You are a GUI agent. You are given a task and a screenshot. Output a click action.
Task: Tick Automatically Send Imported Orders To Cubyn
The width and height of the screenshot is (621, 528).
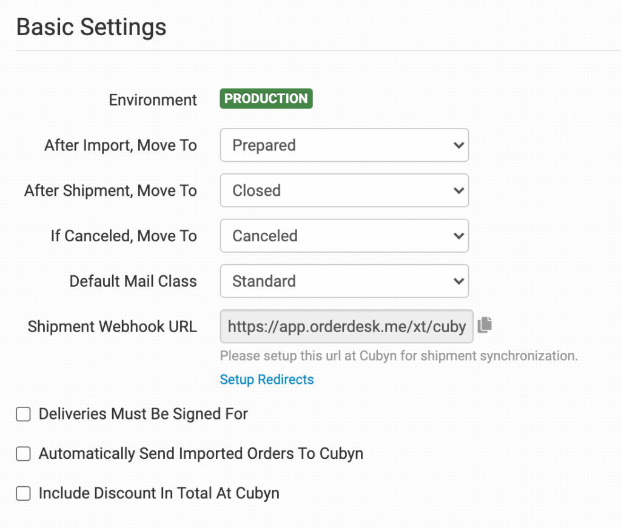point(23,454)
